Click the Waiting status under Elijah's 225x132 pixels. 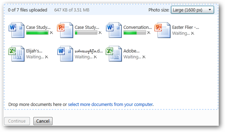coord(35,57)
